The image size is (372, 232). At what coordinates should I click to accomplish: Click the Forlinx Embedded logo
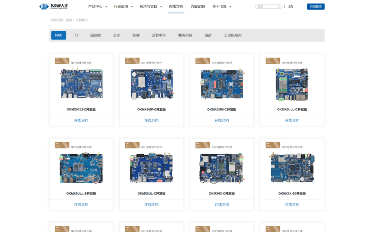[53, 7]
